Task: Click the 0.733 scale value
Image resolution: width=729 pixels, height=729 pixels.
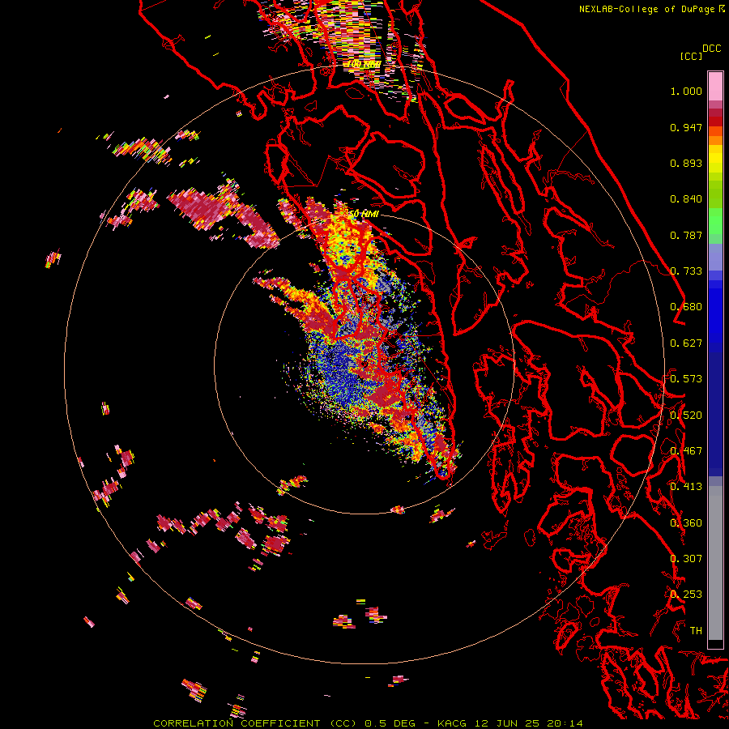Action: 686,271
